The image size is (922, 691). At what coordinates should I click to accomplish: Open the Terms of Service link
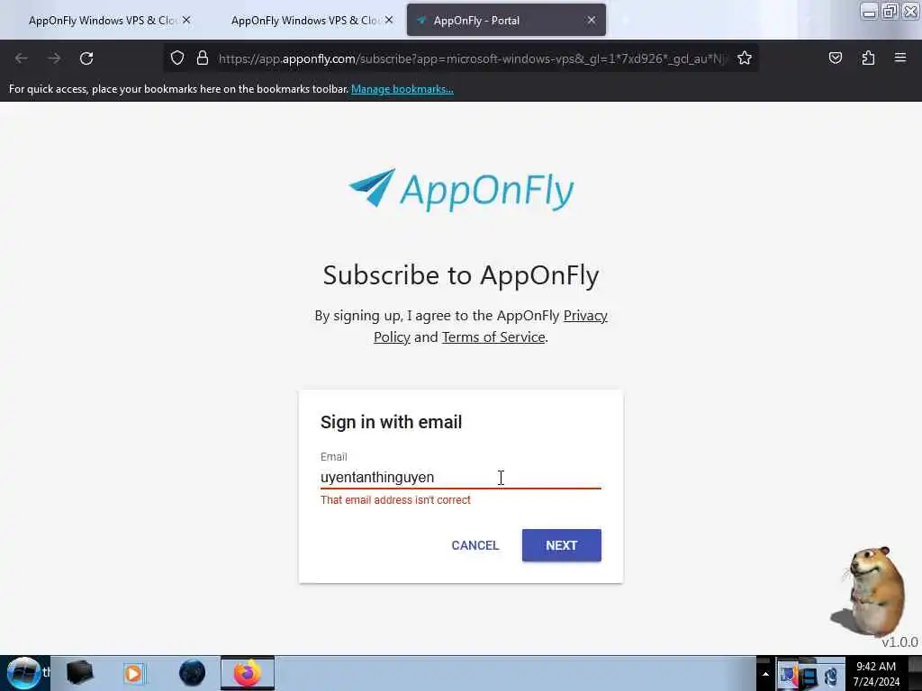[x=493, y=337]
